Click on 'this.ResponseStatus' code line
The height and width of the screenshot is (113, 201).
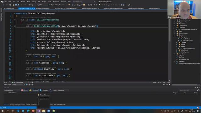(x=65, y=48)
